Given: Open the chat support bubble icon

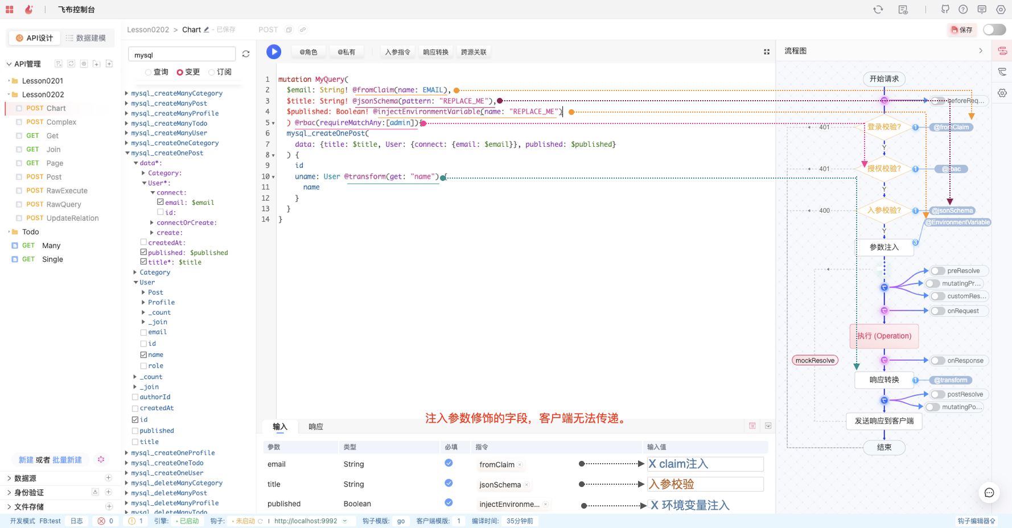Looking at the screenshot, I should tap(989, 493).
